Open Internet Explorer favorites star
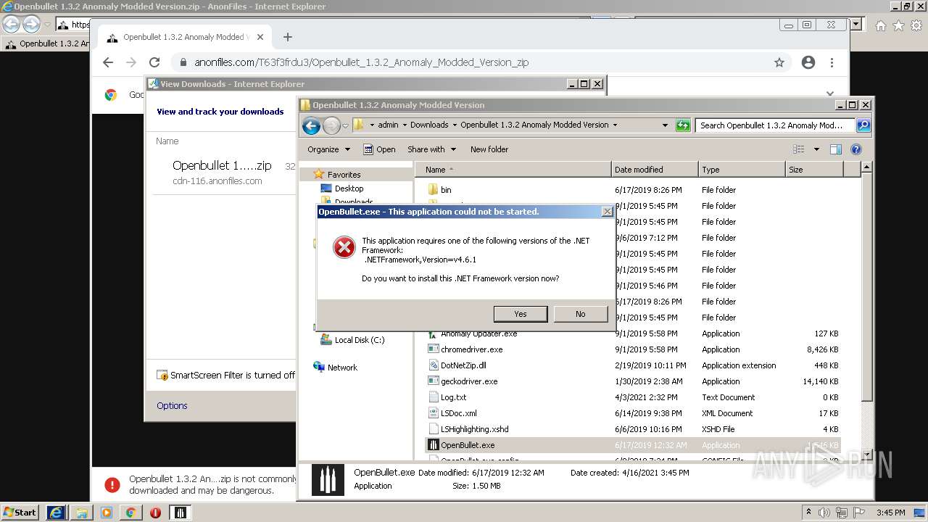 (x=898, y=25)
